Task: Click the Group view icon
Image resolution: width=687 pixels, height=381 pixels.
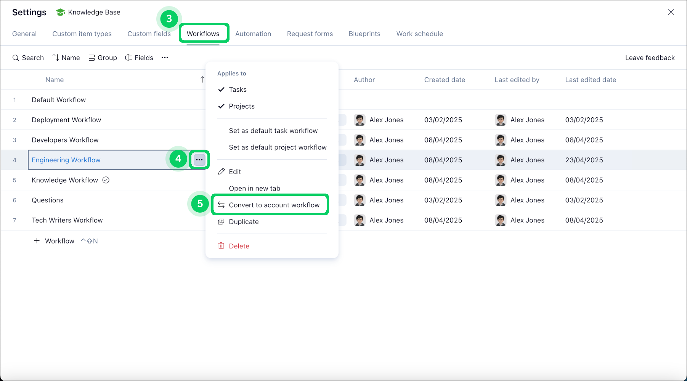Action: click(91, 58)
